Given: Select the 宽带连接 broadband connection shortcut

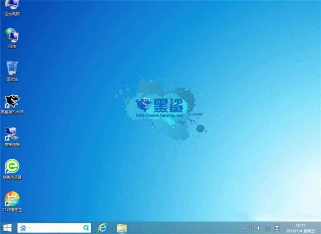Looking at the screenshot, I should [x=12, y=135].
